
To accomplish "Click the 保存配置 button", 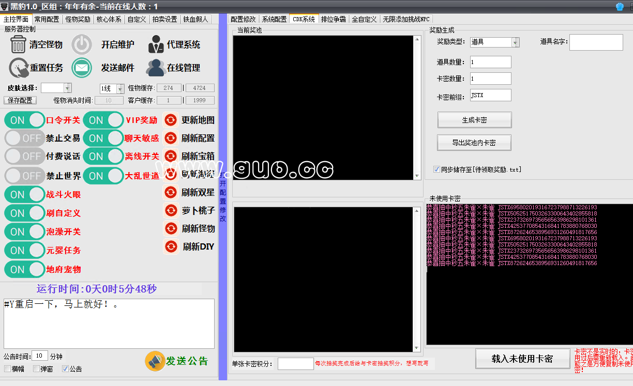I will (20, 100).
